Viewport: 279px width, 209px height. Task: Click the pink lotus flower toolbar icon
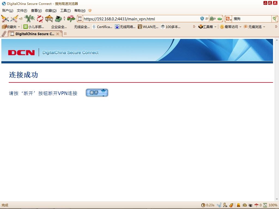point(71,19)
